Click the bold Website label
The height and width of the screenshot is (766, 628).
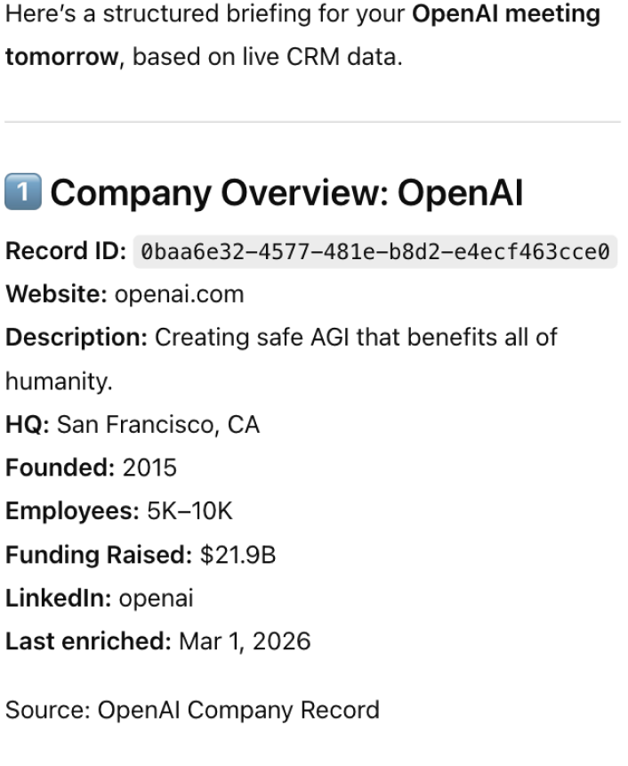57,295
